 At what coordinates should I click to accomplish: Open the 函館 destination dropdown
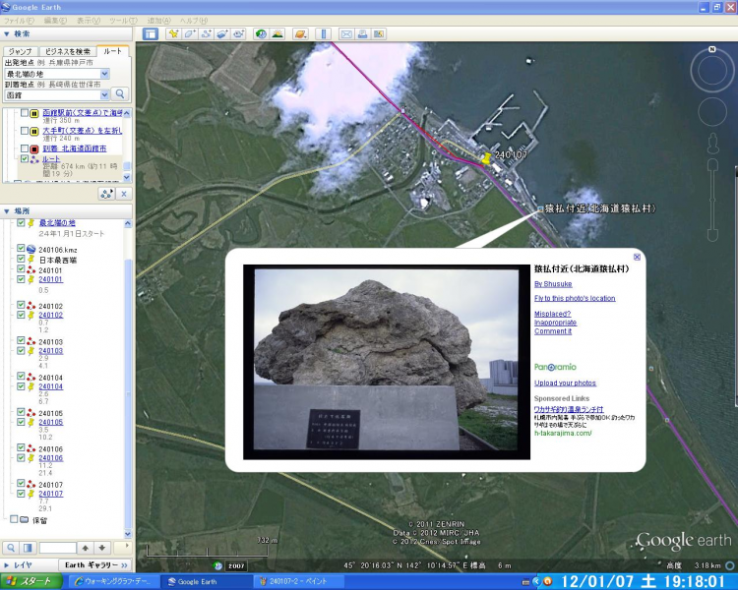tap(105, 95)
